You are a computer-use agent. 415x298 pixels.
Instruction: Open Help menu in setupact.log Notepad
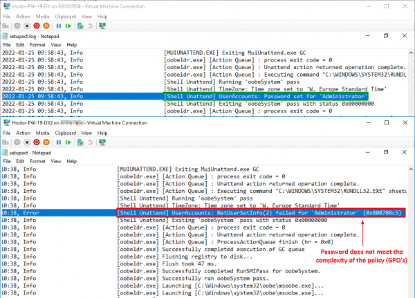tap(72, 45)
